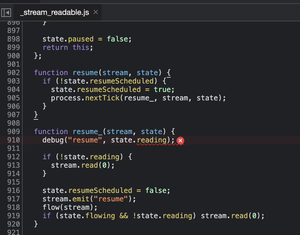The height and width of the screenshot is (235, 300).
Task: Click 'resumeScheduled' on line 903
Action: click(122, 81)
